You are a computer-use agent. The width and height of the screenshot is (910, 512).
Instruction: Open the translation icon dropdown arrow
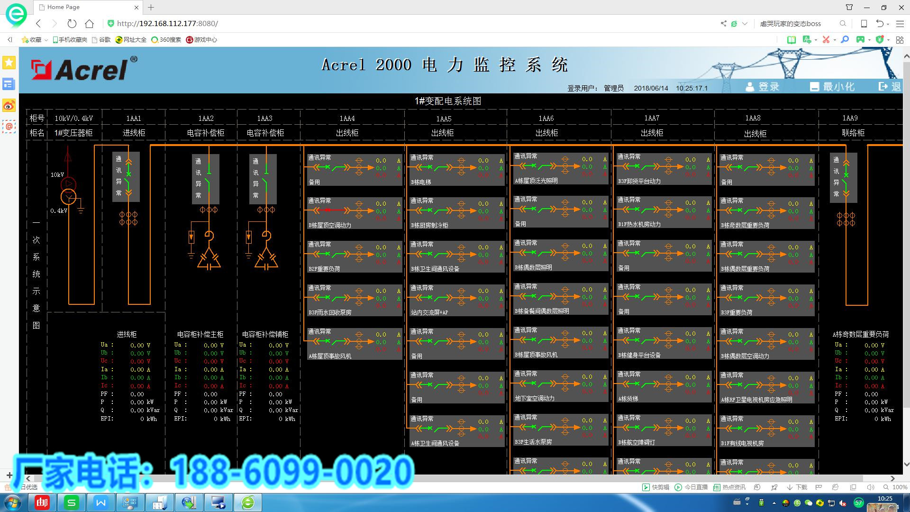click(x=816, y=40)
